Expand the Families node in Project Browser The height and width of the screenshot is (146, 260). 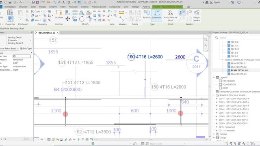pos(214,134)
